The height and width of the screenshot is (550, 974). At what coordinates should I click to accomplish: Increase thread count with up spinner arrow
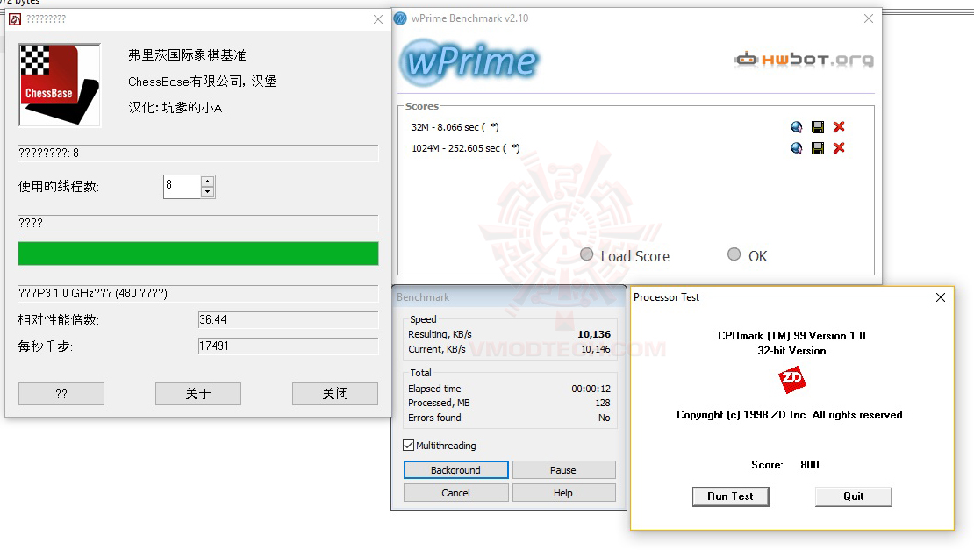pyautogui.click(x=207, y=182)
